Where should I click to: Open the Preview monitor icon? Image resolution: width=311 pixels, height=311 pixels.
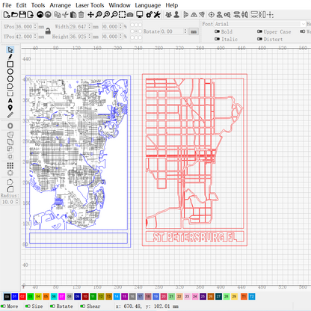coord(139,15)
